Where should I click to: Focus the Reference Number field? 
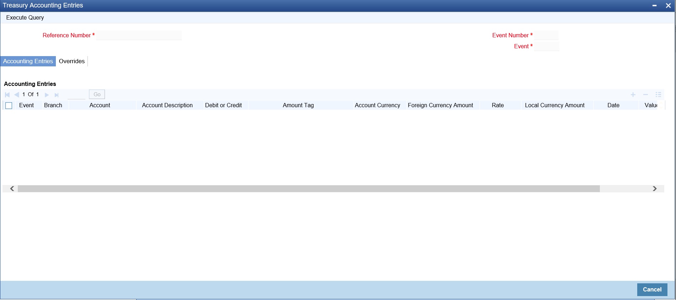point(139,35)
